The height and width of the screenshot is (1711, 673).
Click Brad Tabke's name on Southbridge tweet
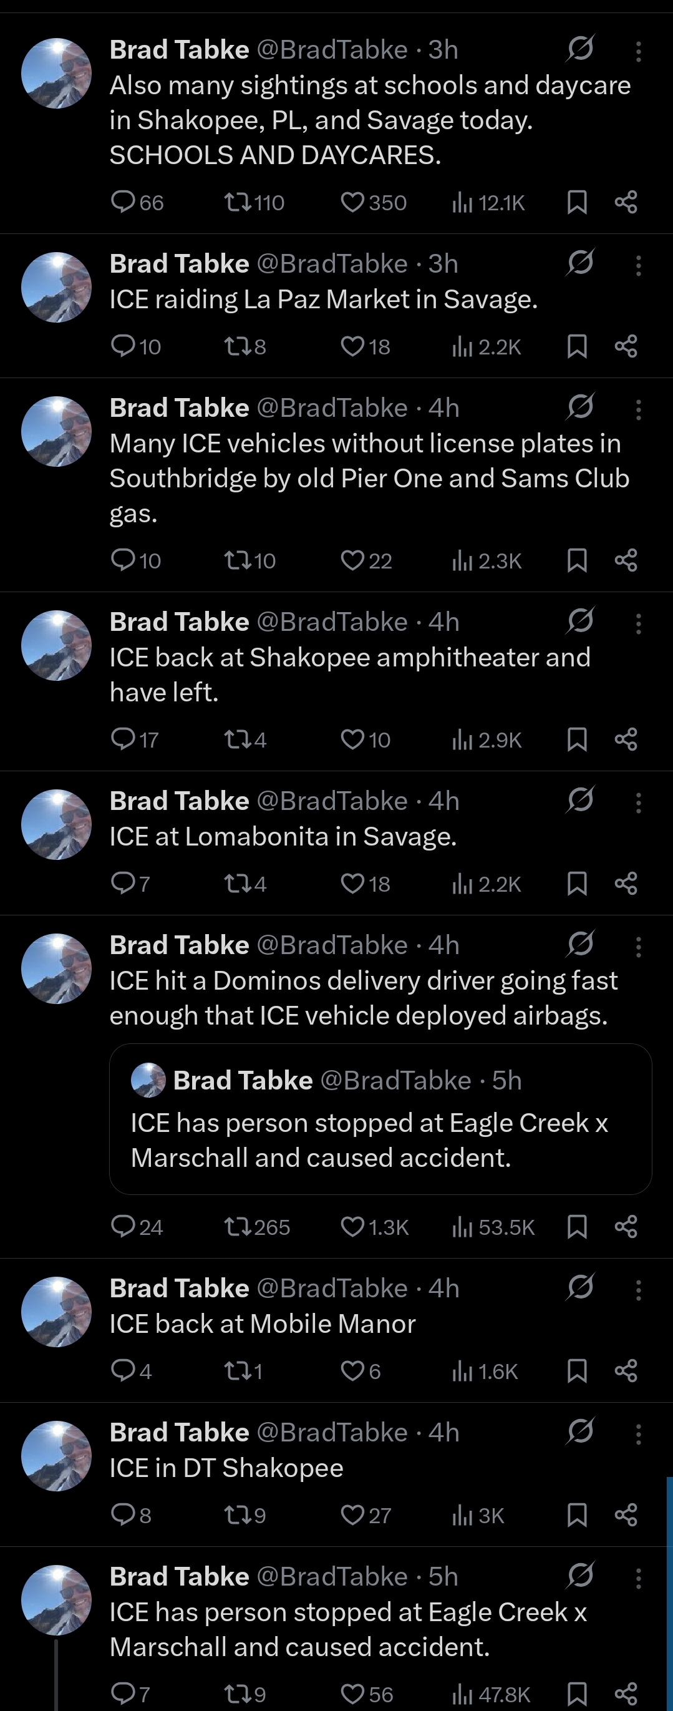179,408
